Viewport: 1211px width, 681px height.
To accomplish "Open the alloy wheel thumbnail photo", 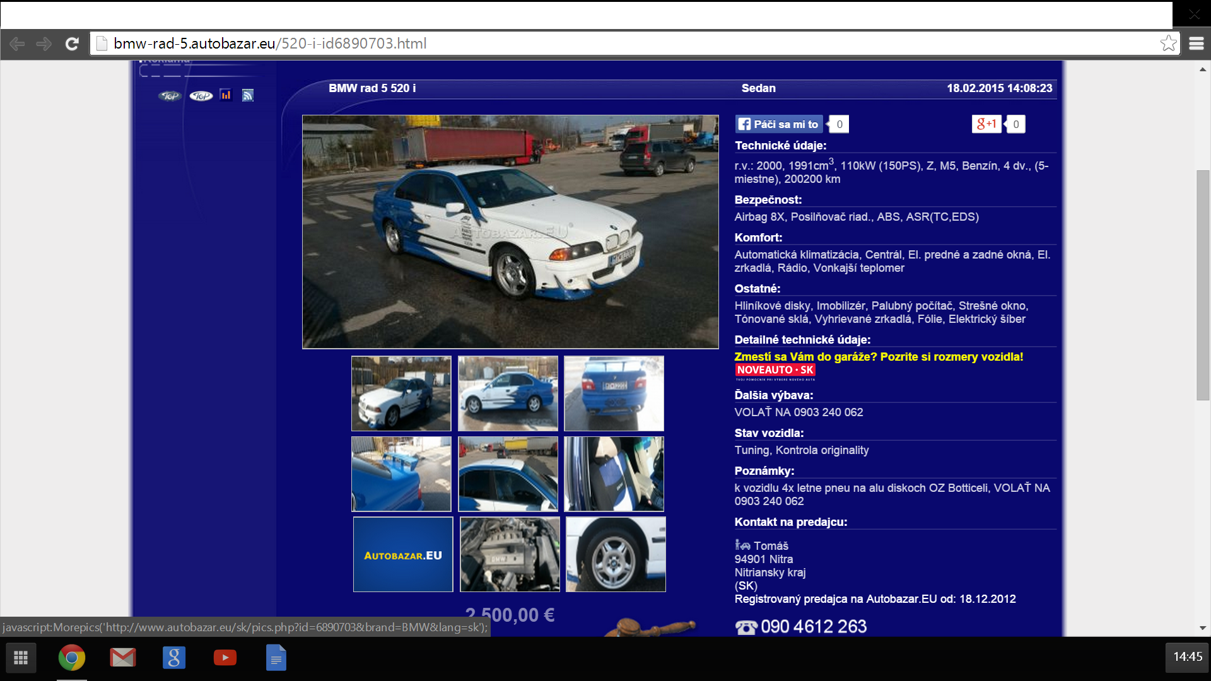I will click(616, 554).
